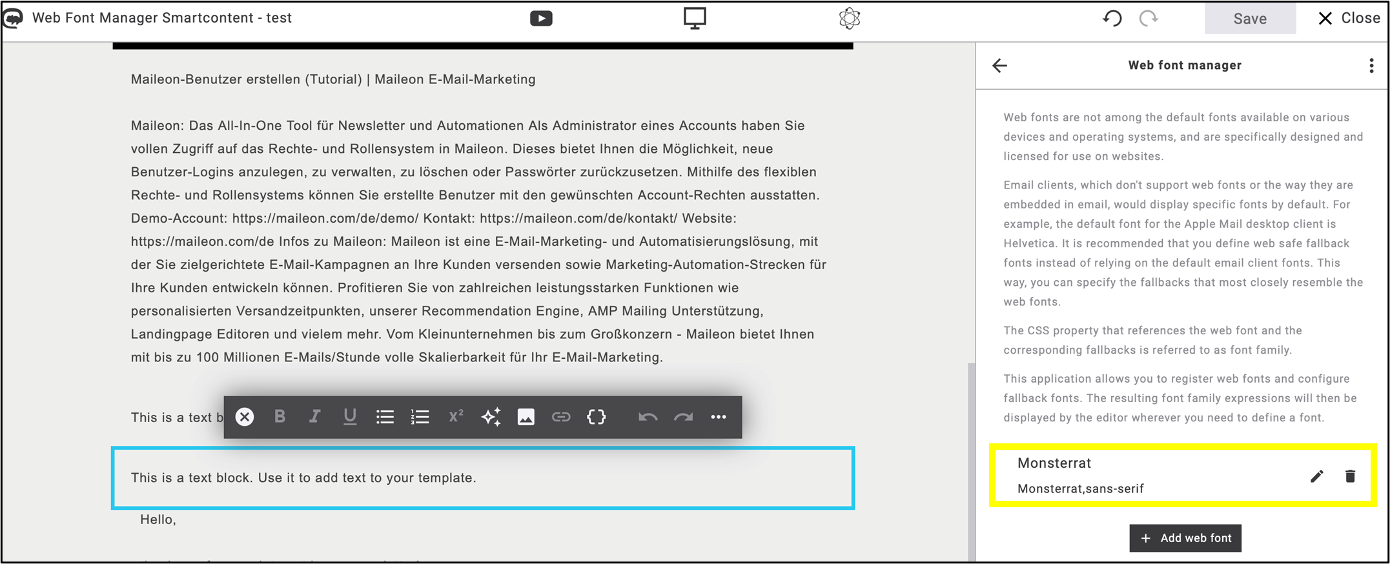Select the Monsterrat font name entry
Viewport: 1390px width, 564px height.
[1054, 463]
